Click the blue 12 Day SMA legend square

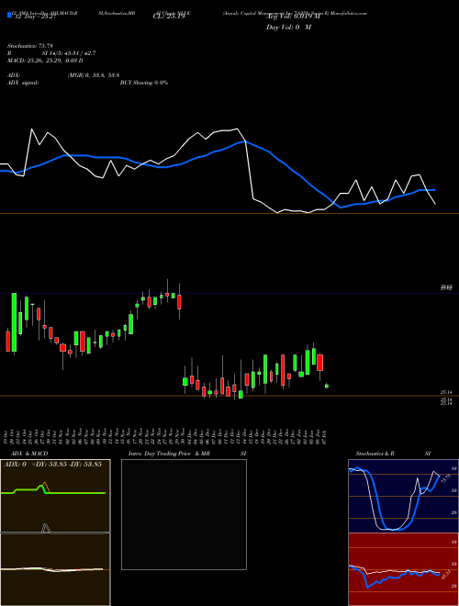9,15
